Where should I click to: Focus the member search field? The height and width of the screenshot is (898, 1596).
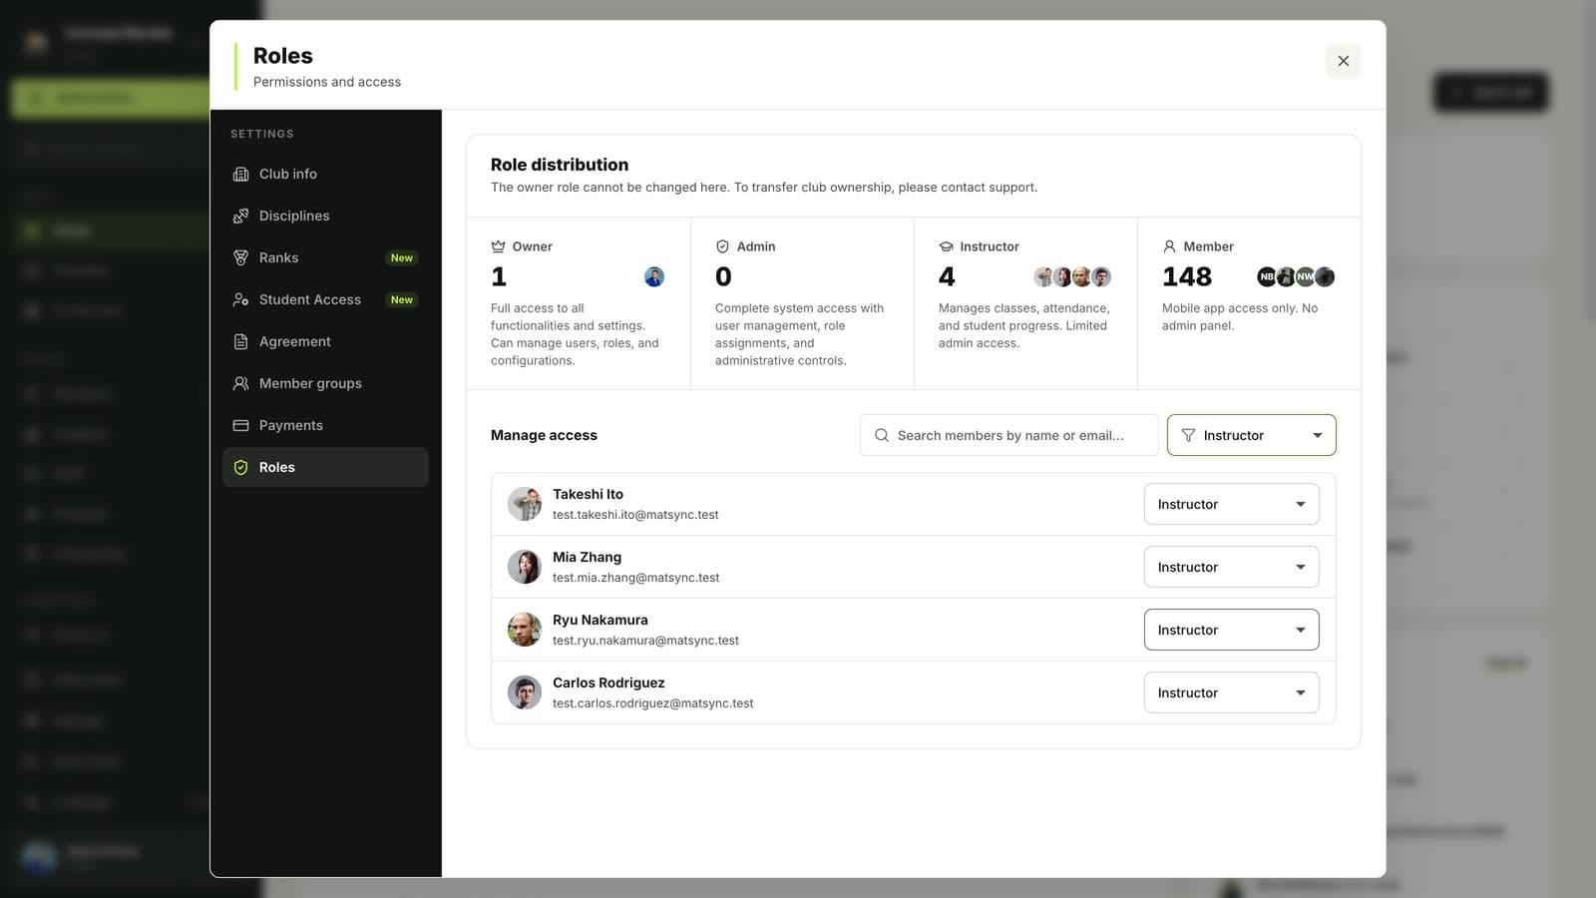[x=1008, y=435]
